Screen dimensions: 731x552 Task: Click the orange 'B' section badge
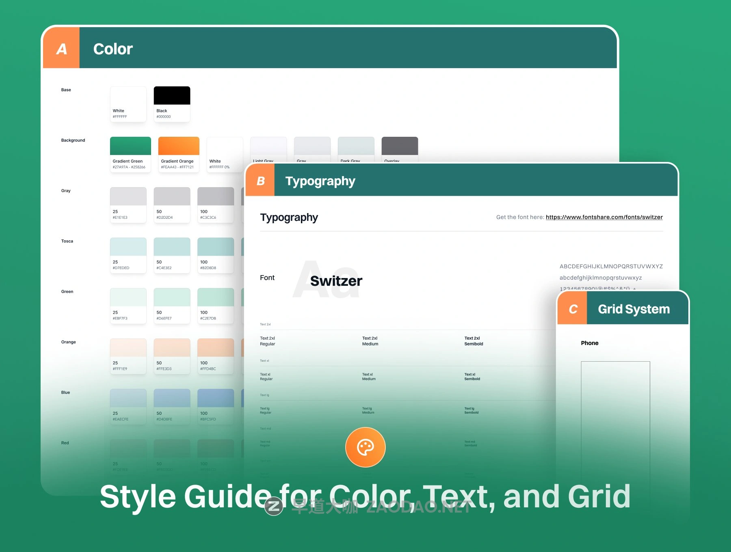click(260, 181)
